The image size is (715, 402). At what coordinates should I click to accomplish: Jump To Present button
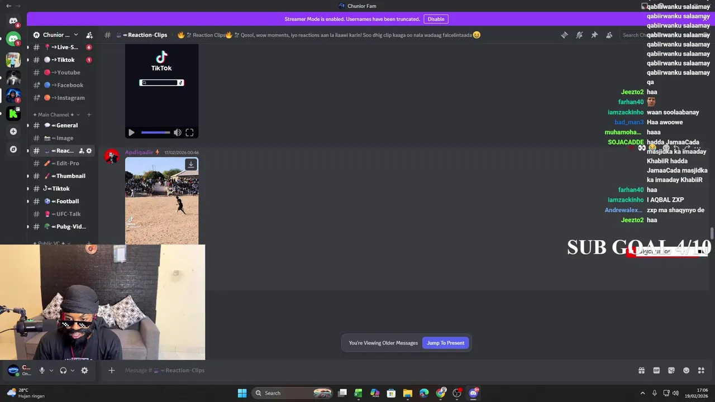point(445,343)
